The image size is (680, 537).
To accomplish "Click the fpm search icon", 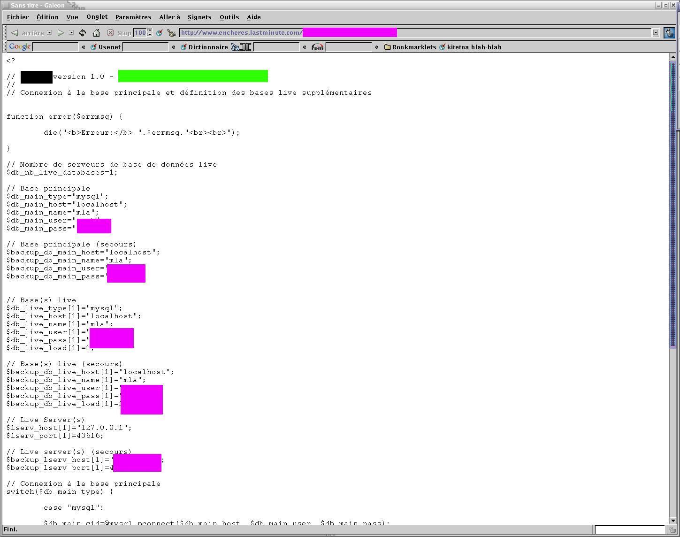I will tap(318, 47).
